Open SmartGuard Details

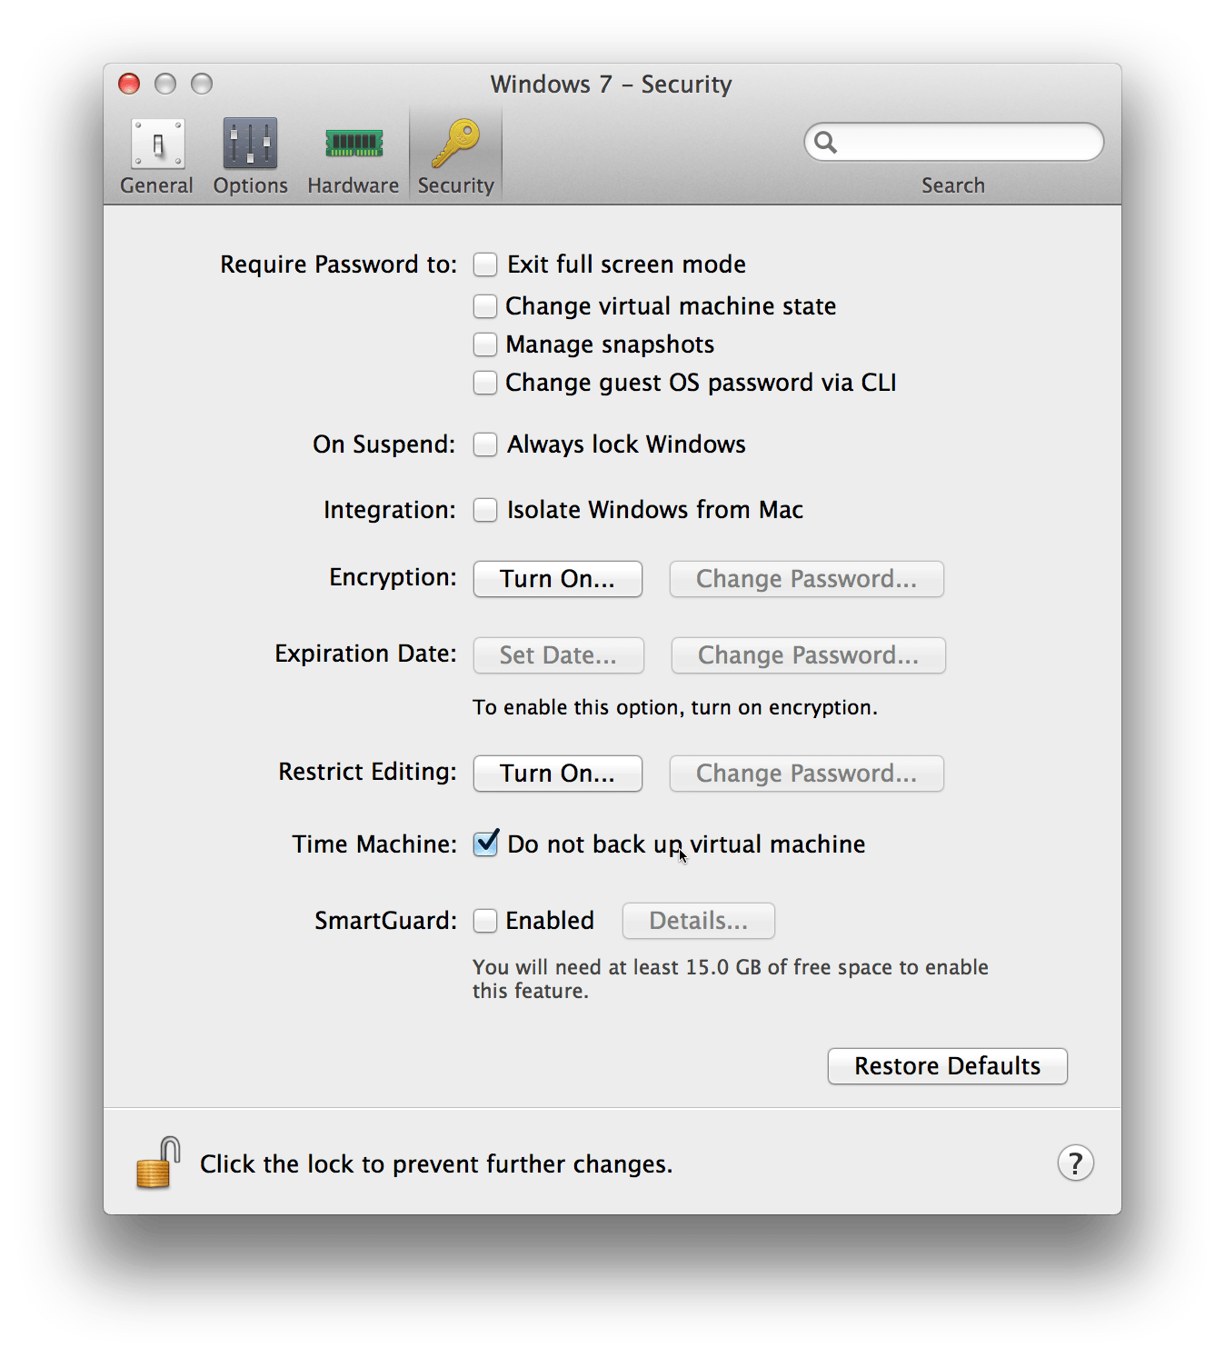(x=698, y=920)
